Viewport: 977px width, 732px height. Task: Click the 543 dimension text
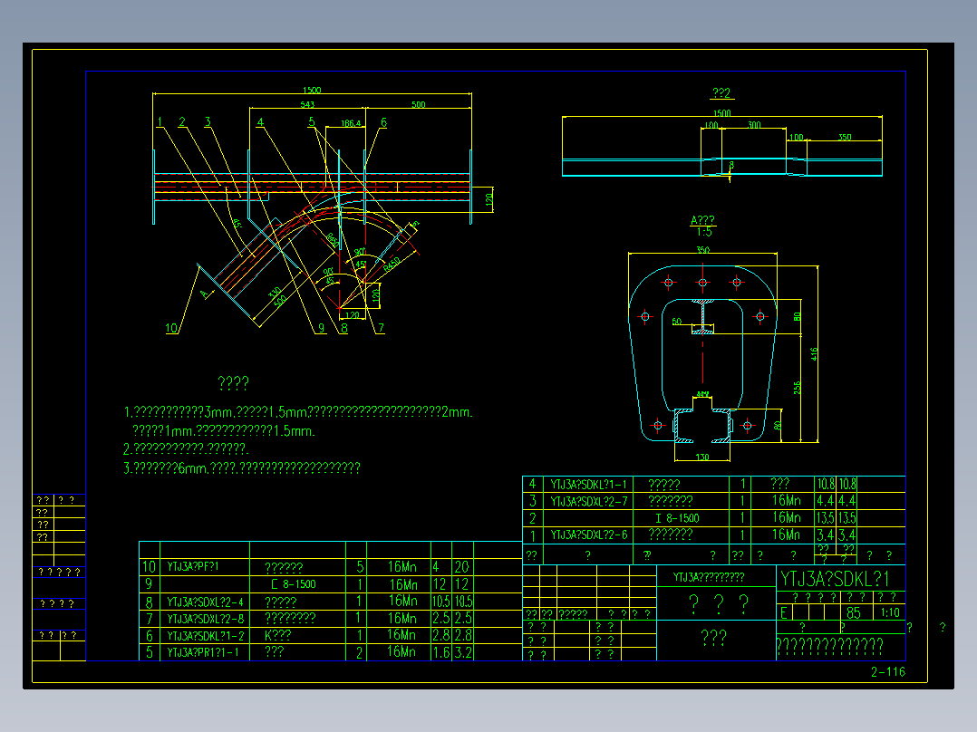tap(307, 105)
